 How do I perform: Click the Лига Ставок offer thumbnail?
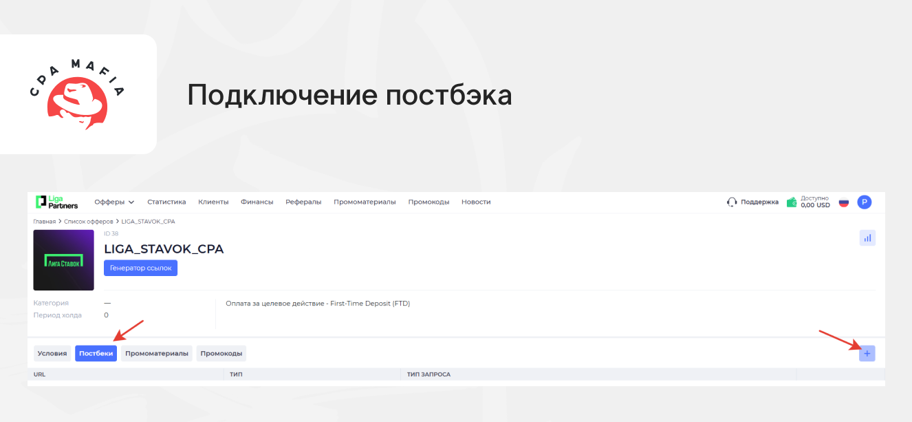click(x=63, y=260)
